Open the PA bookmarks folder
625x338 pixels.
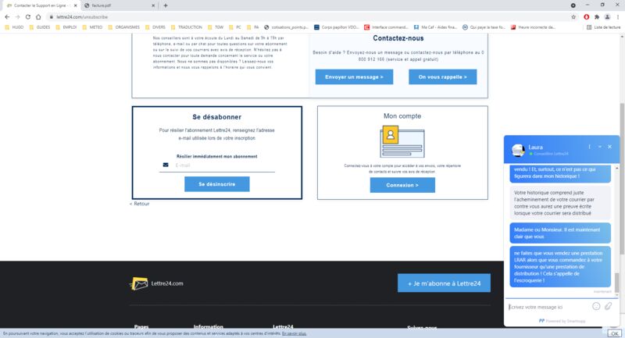pyautogui.click(x=253, y=27)
